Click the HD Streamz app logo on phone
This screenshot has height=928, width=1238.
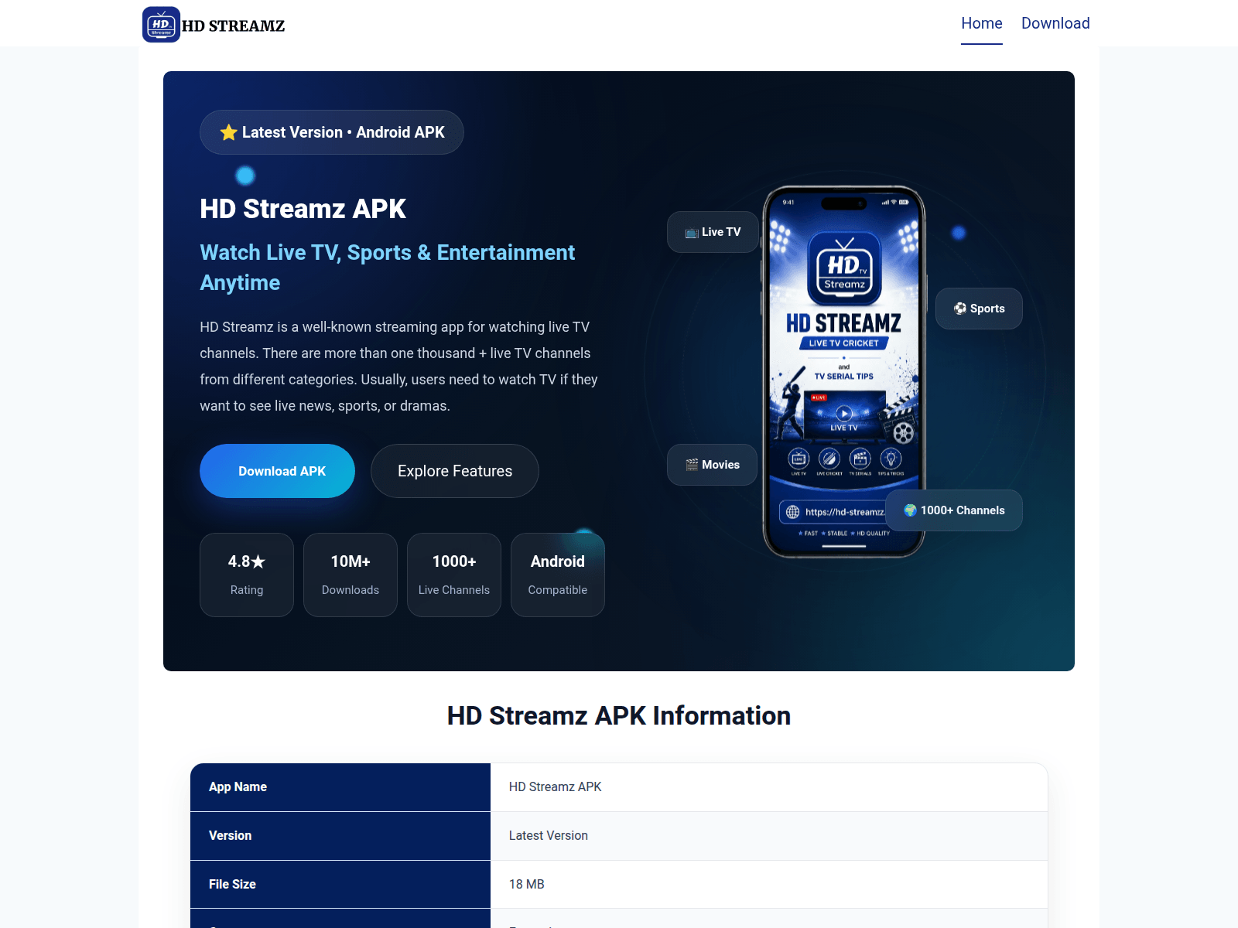[x=844, y=268]
